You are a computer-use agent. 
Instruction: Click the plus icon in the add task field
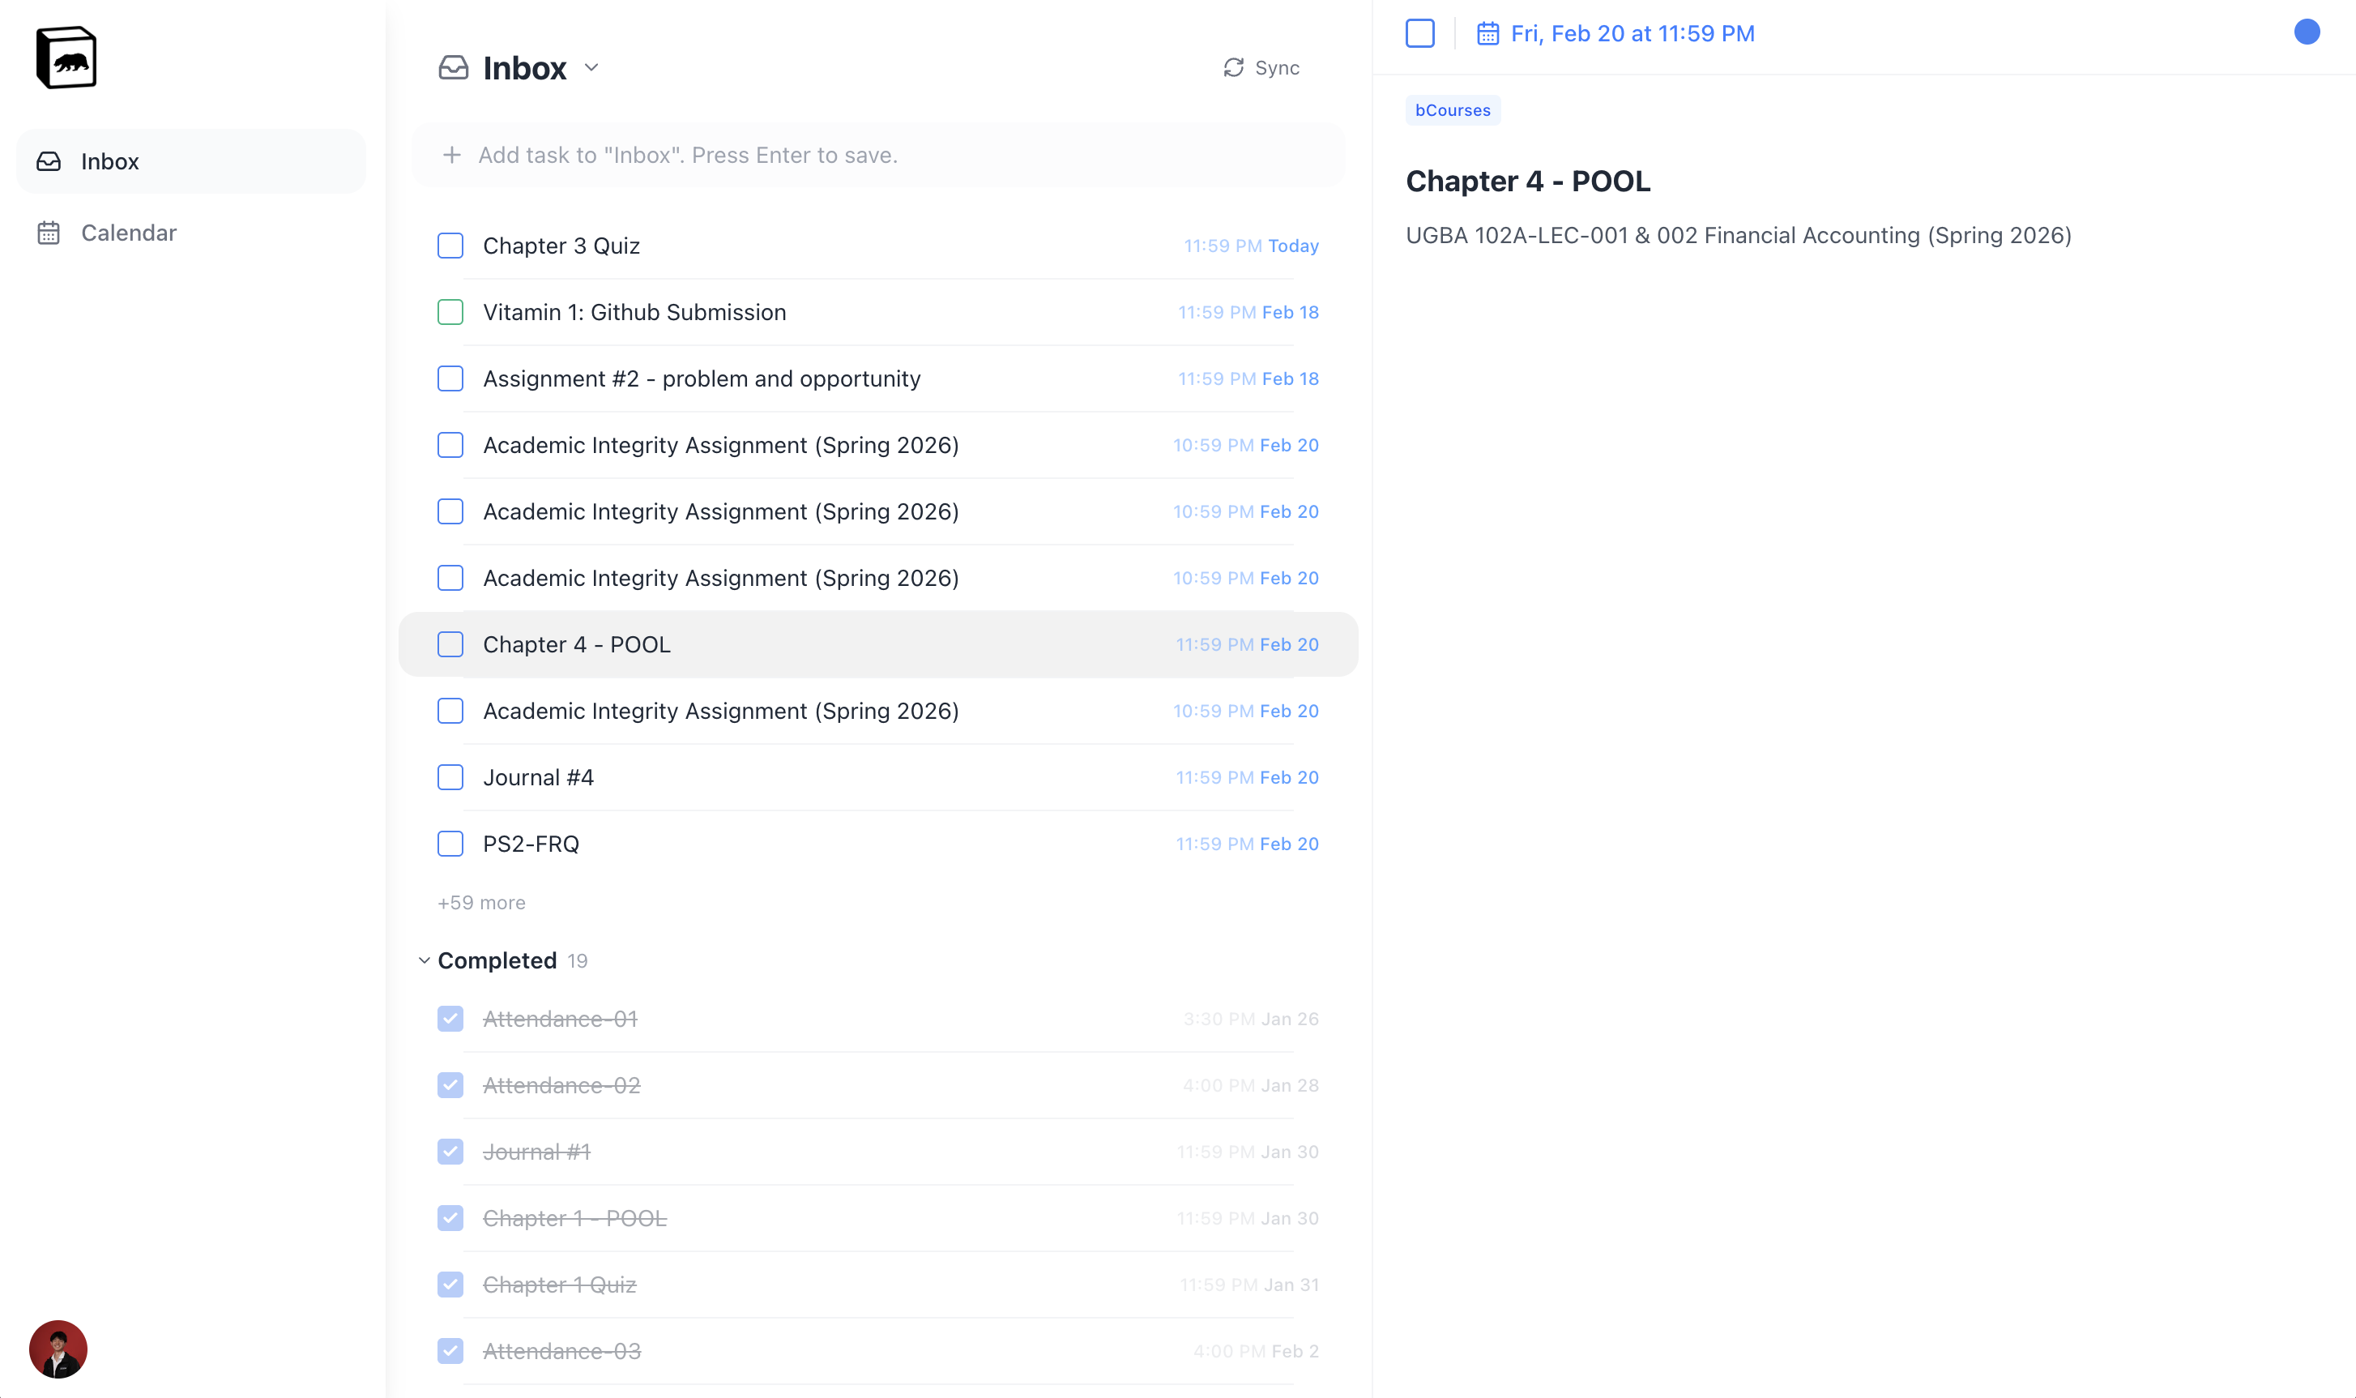click(x=452, y=155)
